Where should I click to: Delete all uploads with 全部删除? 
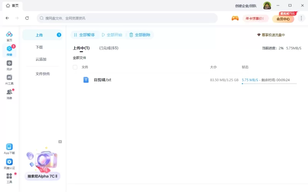tap(140, 35)
